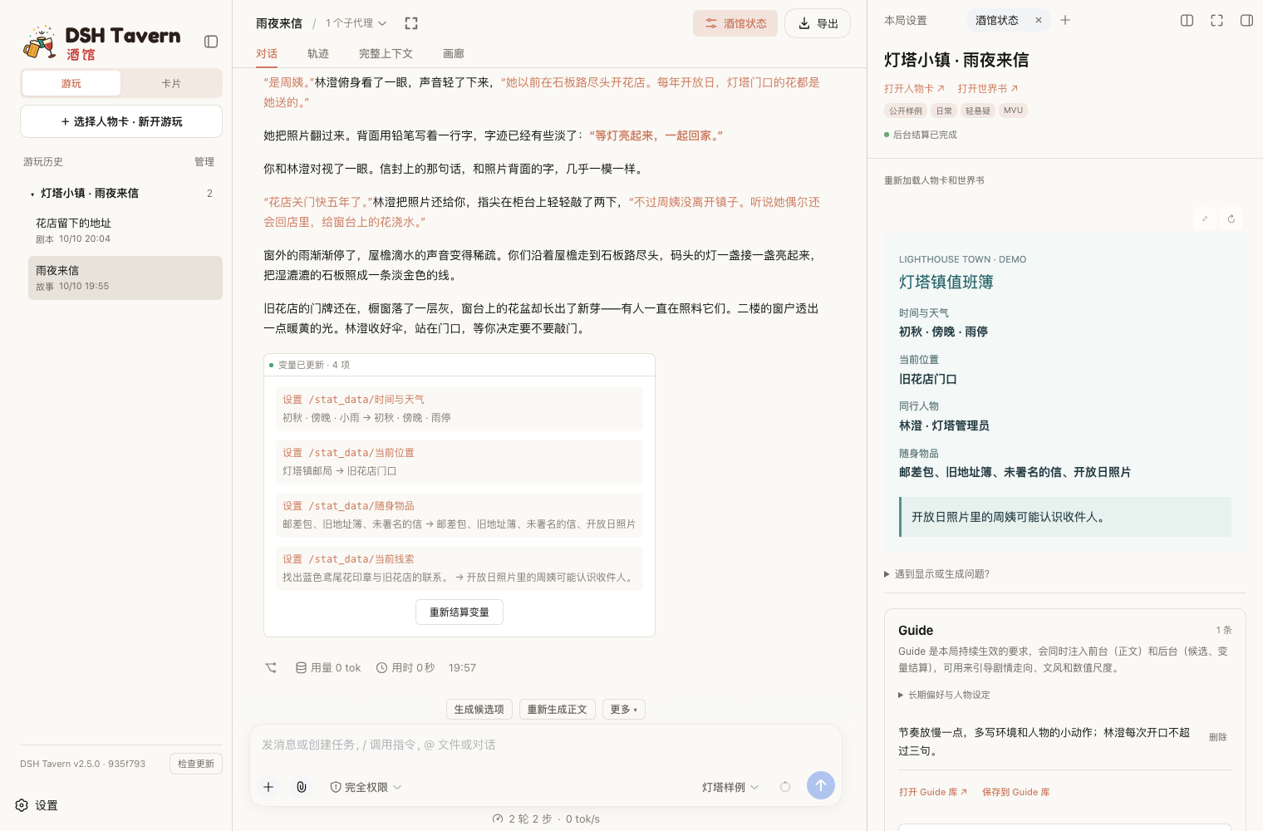Open the 打开人物卡 link
The height and width of the screenshot is (831, 1263).
coord(914,88)
